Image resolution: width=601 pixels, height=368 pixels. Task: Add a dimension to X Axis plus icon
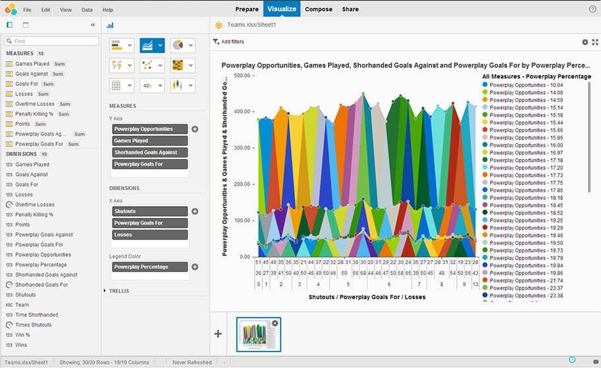(x=195, y=211)
